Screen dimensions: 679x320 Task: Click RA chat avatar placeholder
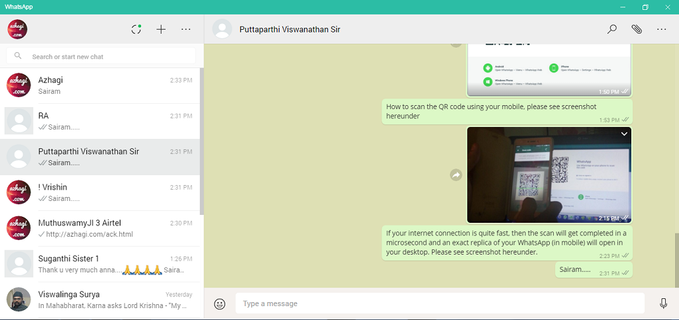pyautogui.click(x=19, y=120)
